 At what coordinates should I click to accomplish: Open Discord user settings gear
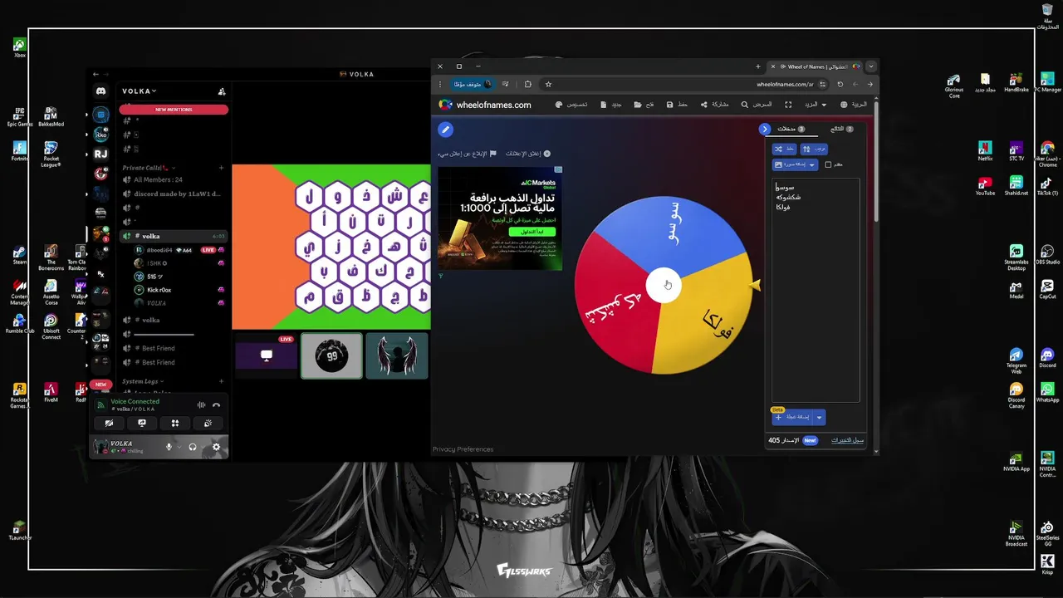(x=216, y=447)
